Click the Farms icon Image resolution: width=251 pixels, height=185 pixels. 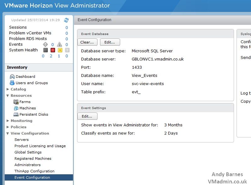click(x=16, y=102)
